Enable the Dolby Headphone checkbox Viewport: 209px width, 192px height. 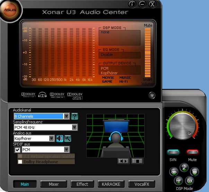tap(20, 162)
